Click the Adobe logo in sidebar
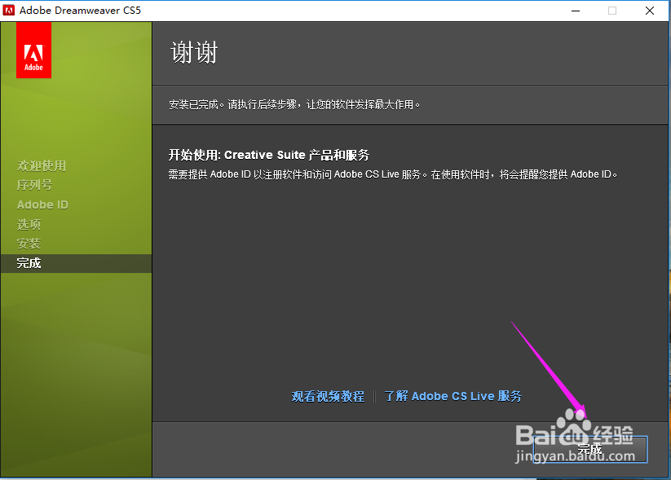Screen dimensions: 671x480 [x=33, y=50]
